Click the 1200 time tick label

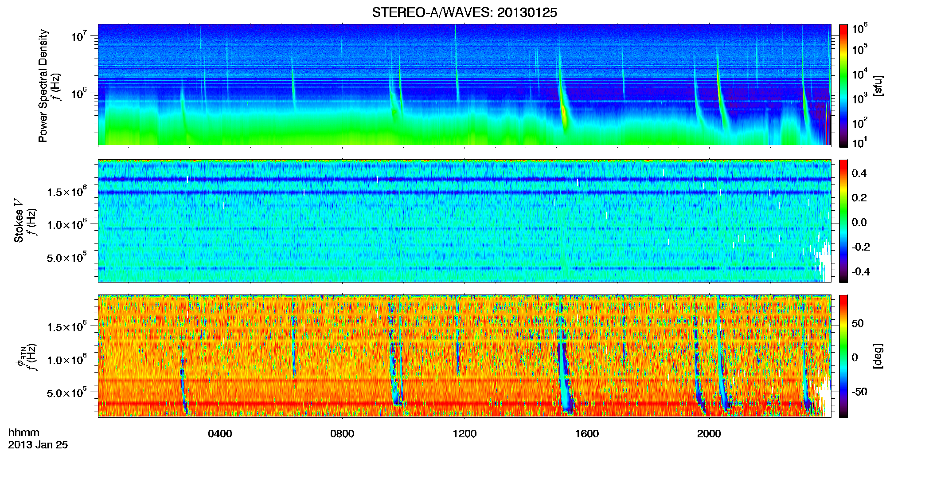(464, 434)
